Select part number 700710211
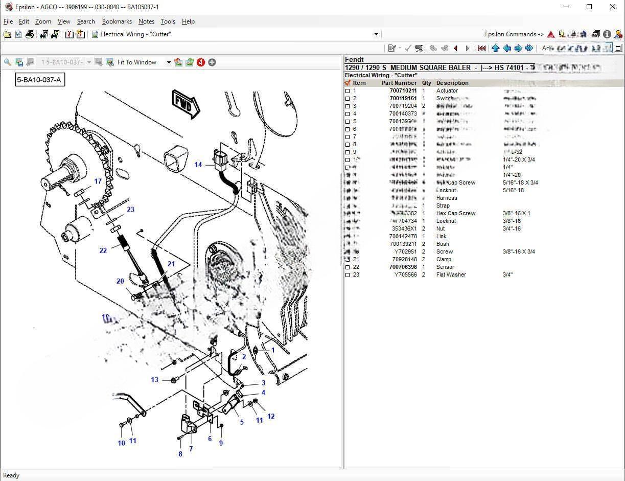 (403, 91)
